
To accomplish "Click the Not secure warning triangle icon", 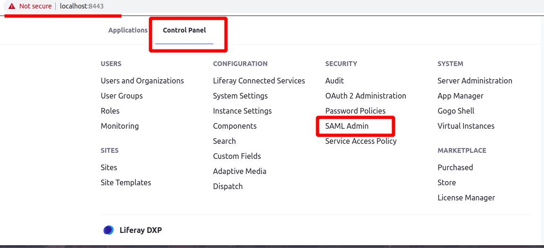I will pos(12,6).
